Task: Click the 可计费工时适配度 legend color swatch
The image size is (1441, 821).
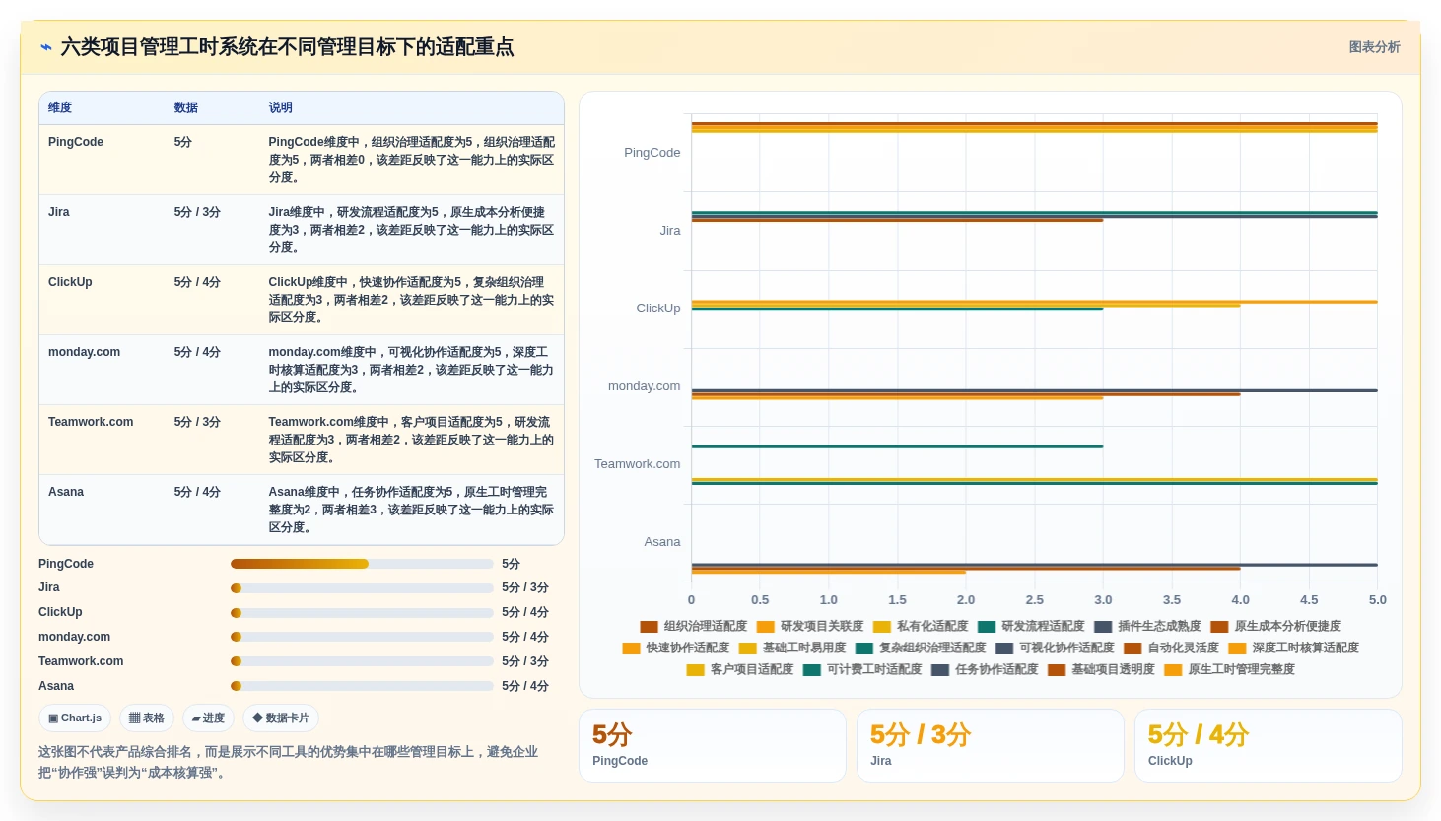Action: point(812,670)
